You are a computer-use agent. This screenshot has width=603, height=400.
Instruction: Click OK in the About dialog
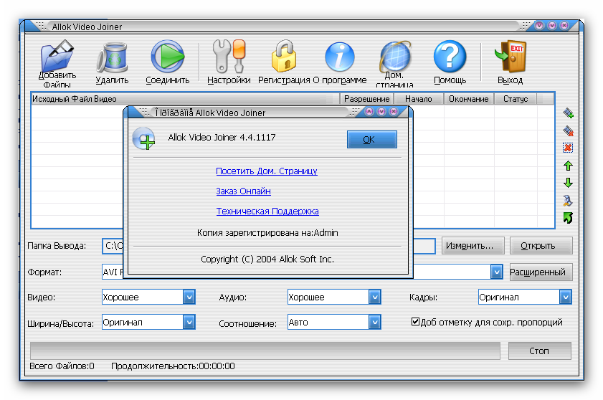(x=372, y=139)
